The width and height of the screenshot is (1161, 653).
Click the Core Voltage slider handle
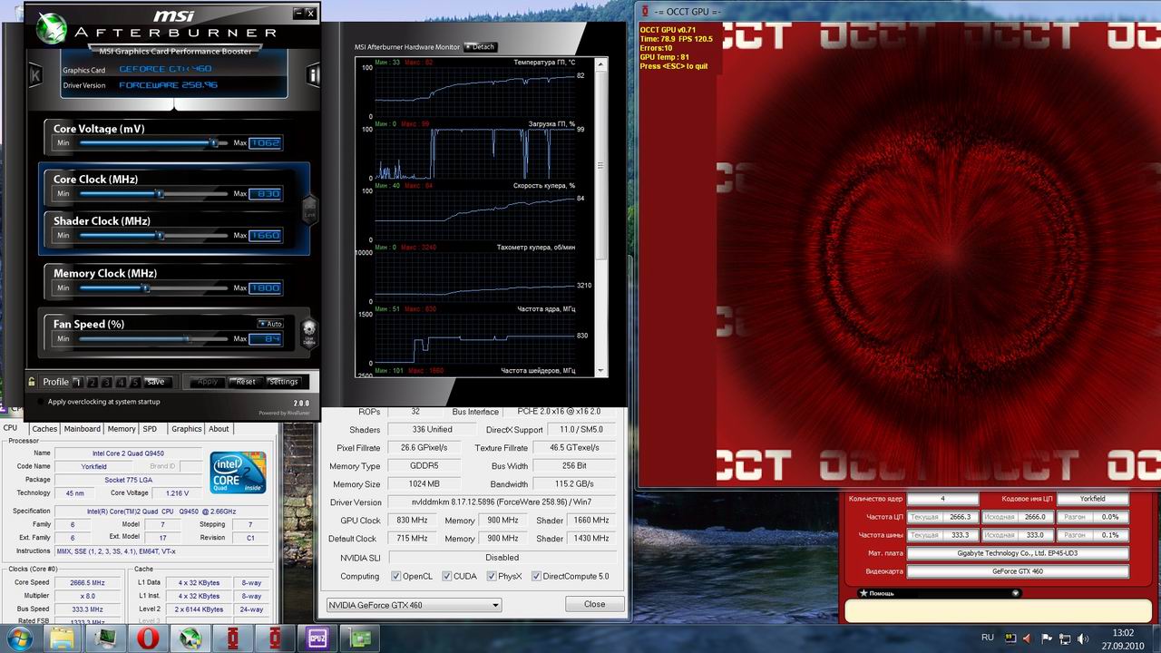point(214,142)
